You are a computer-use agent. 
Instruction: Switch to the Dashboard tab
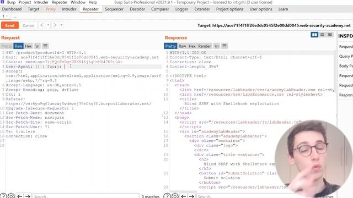[x=12, y=9]
